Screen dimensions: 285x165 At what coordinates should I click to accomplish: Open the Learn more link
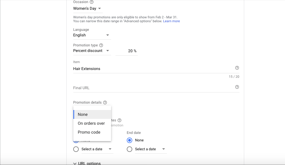click(171, 21)
